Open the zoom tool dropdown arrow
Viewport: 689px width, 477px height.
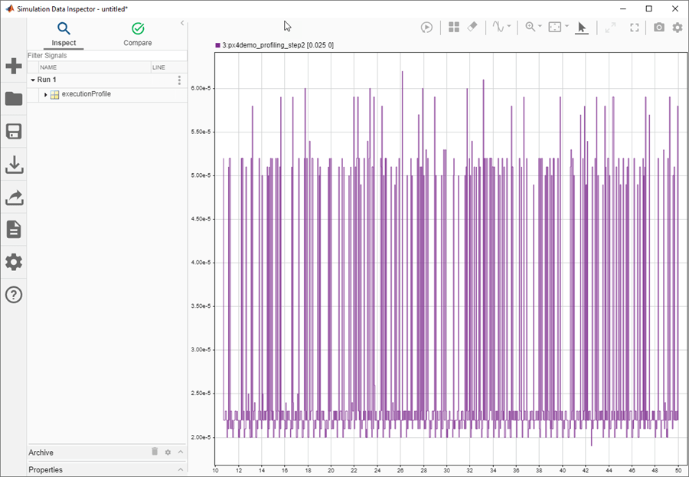tap(540, 27)
